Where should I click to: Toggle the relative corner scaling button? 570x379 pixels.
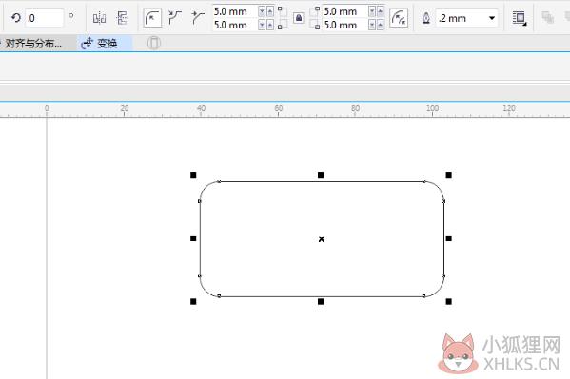[399, 18]
